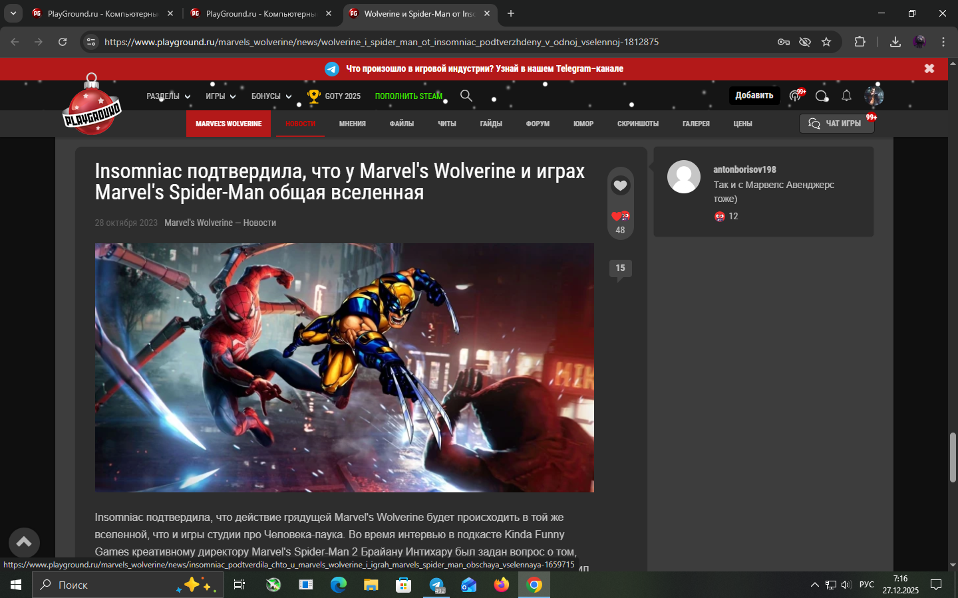Click the Windows taskbar search box
The width and height of the screenshot is (958, 598).
[x=127, y=585]
